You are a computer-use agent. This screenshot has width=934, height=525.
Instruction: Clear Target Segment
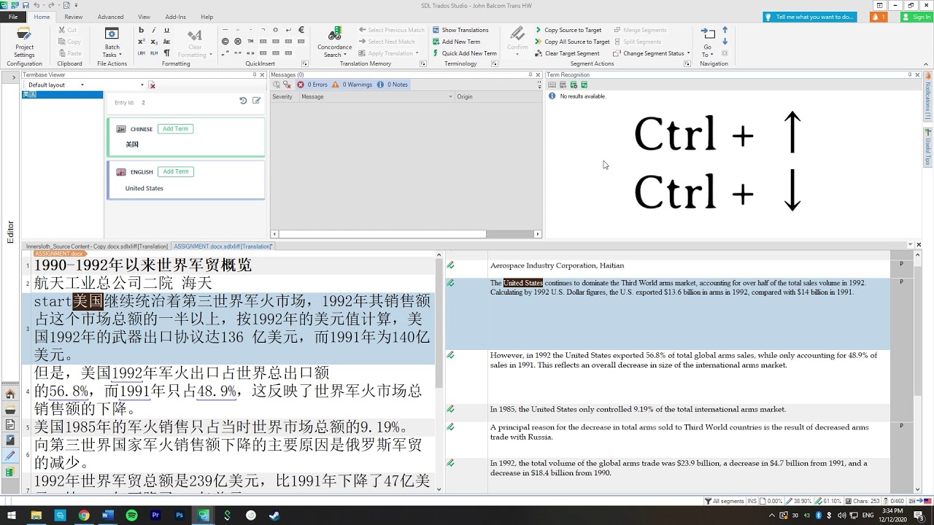pyautogui.click(x=567, y=53)
